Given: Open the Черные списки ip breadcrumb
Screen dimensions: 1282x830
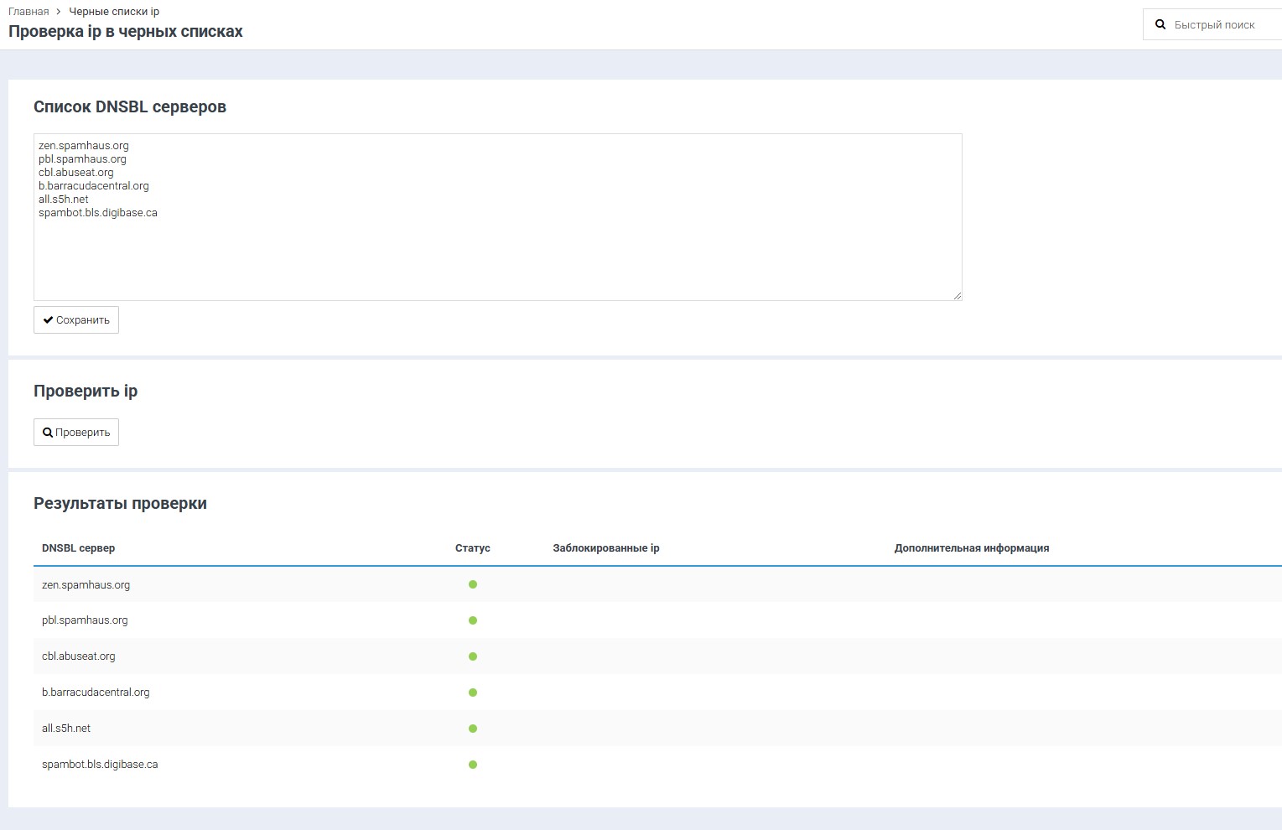Looking at the screenshot, I should 114,12.
